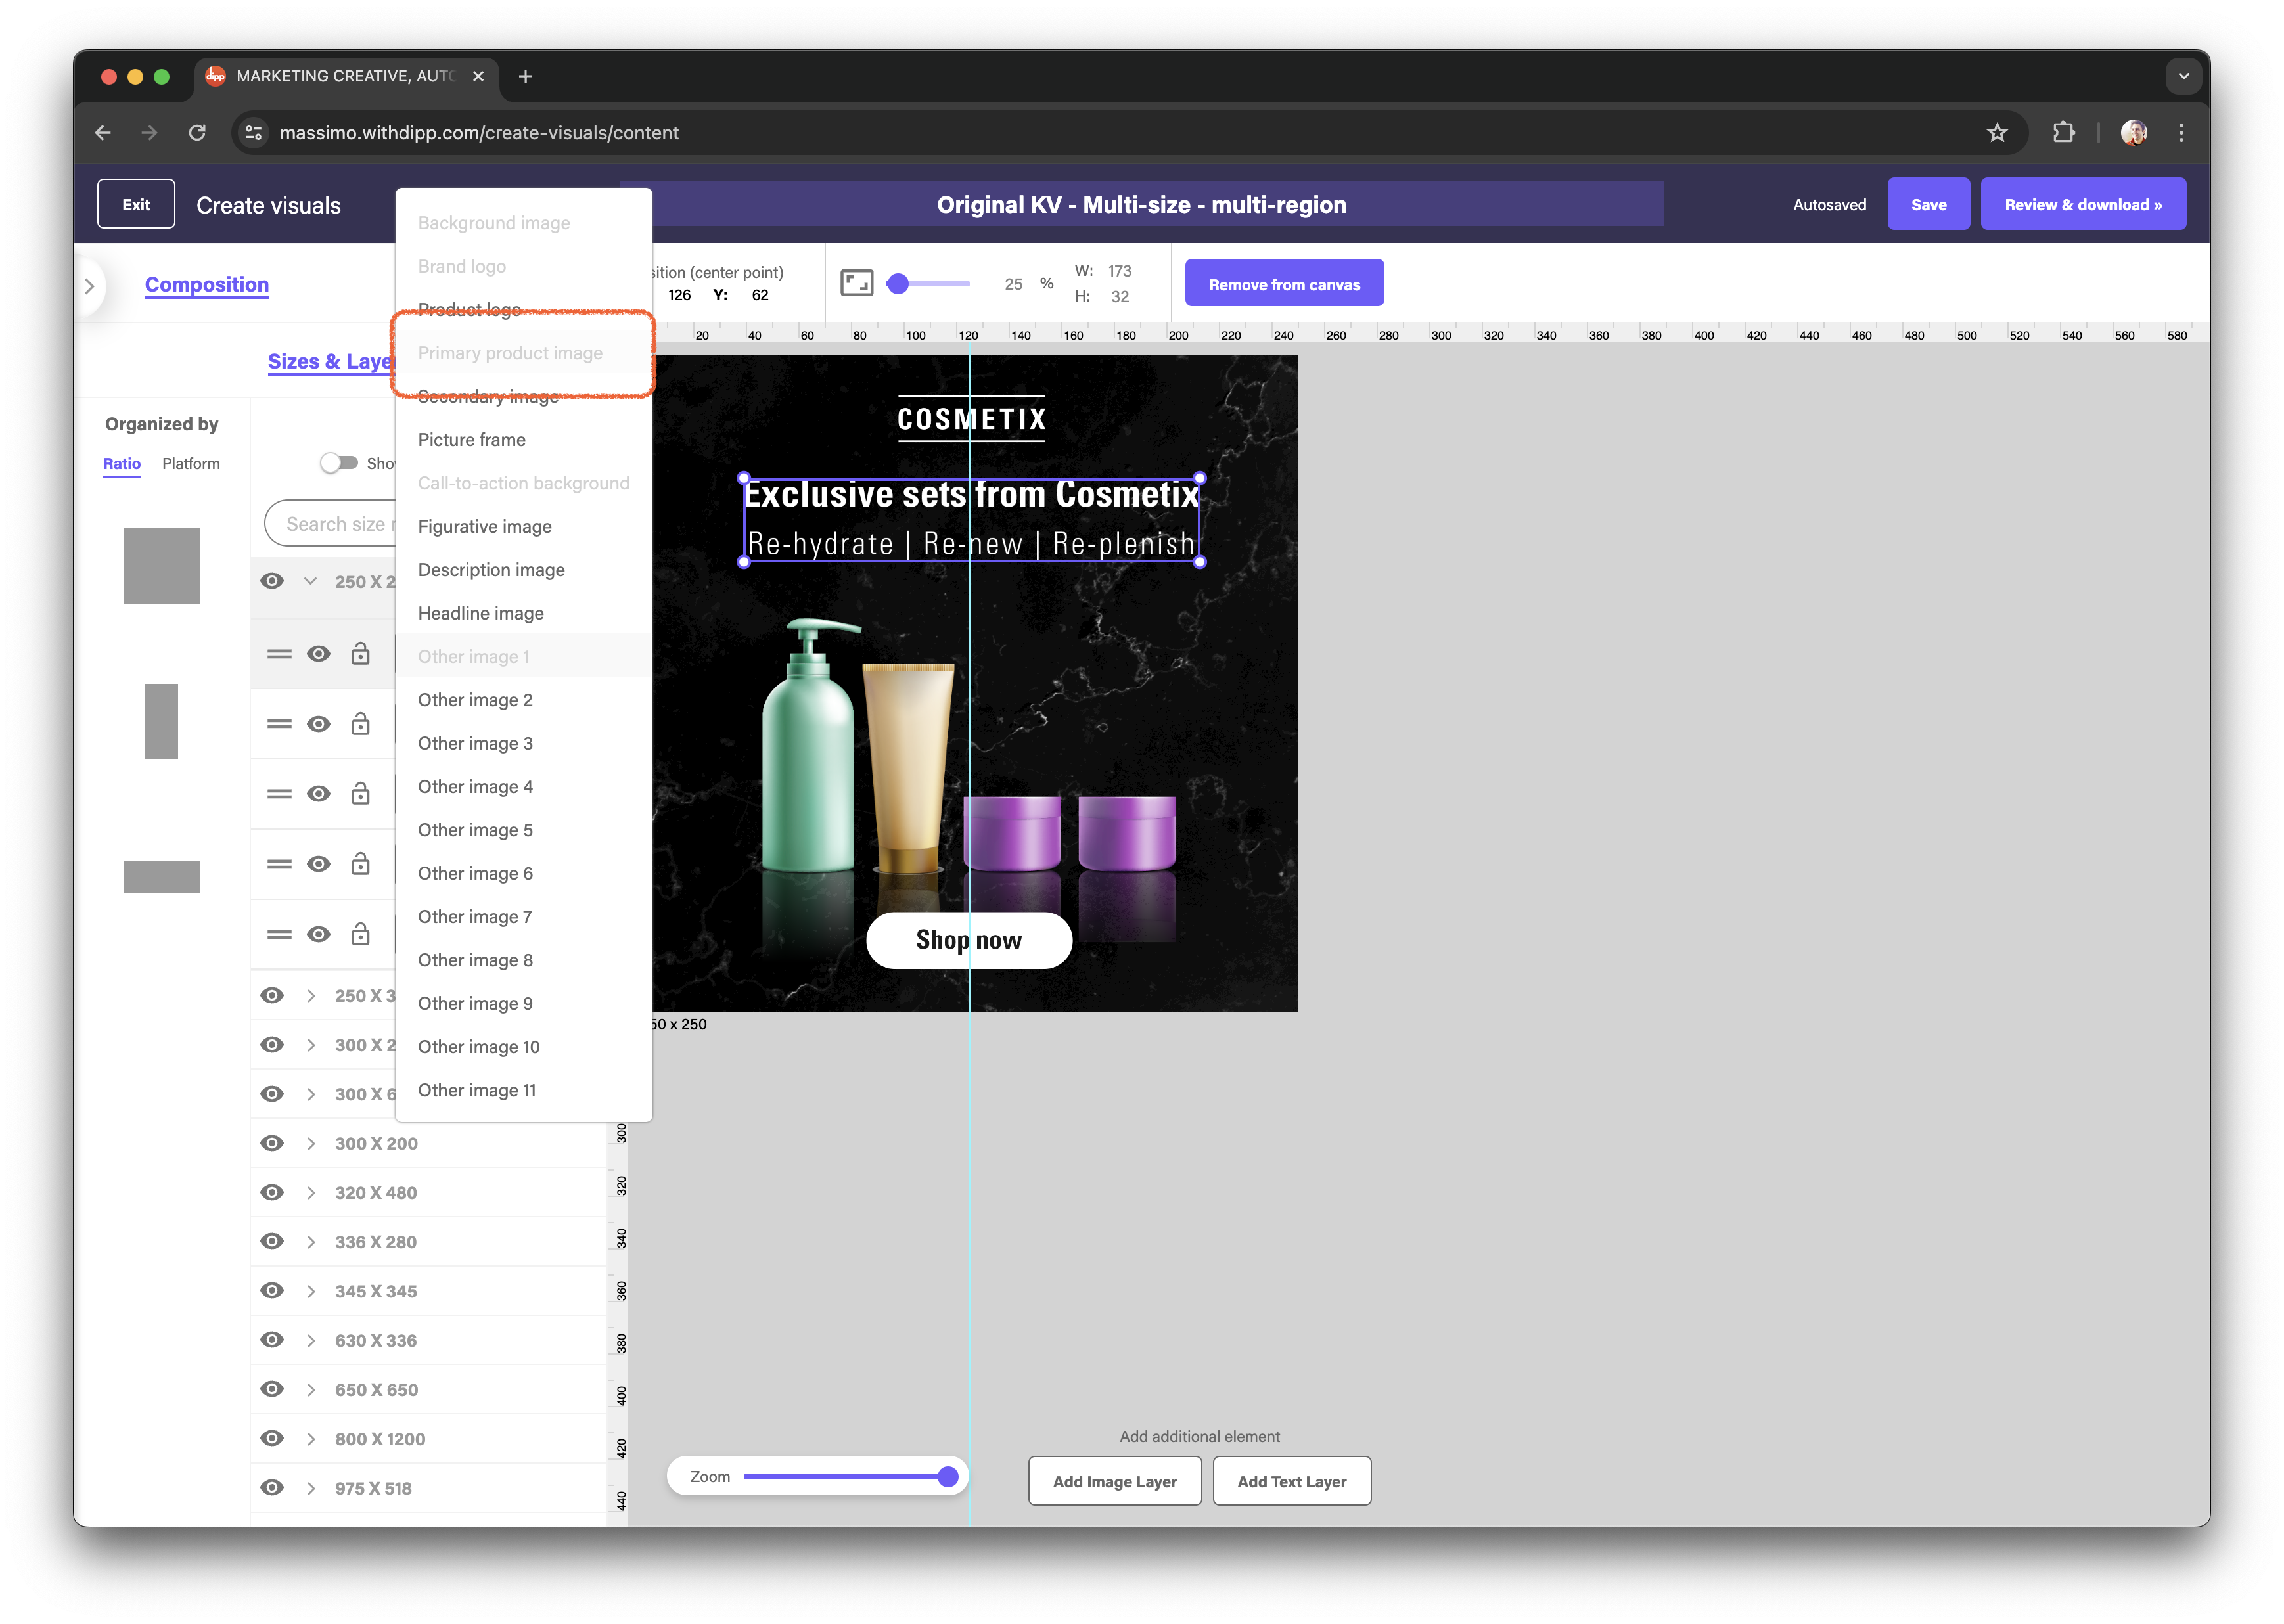Choose Figurative image from the list
Image resolution: width=2284 pixels, height=1624 pixels.
pyautogui.click(x=524, y=526)
